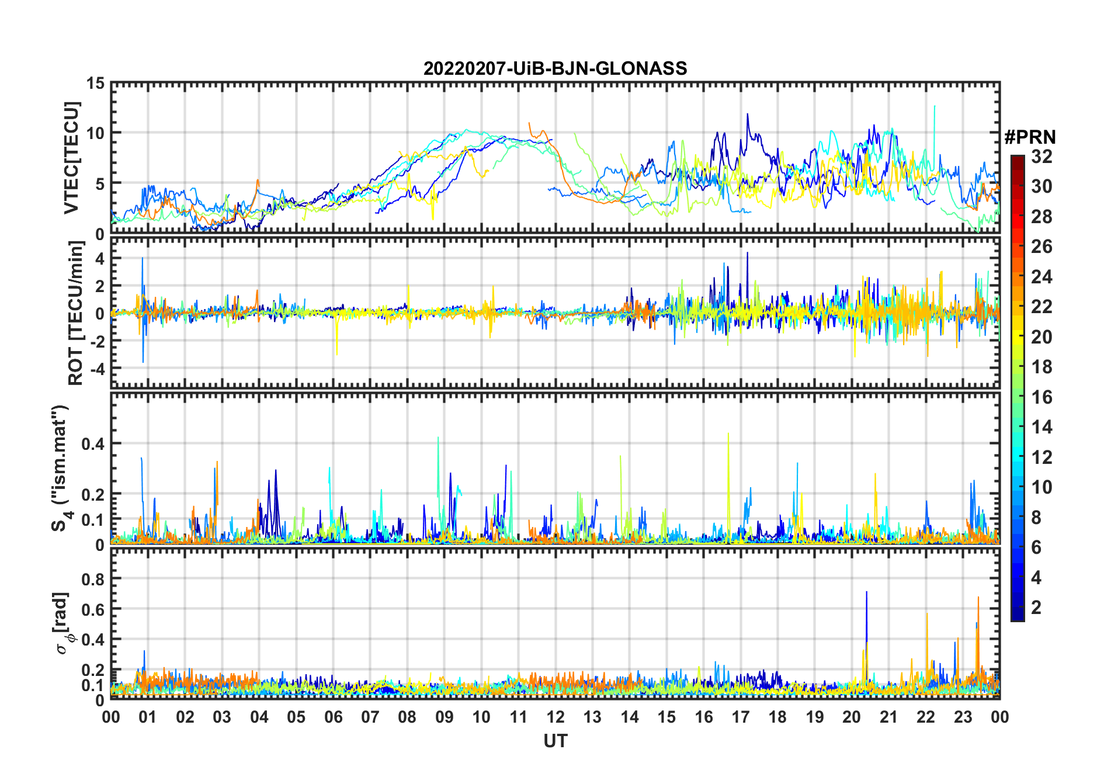Click the VTEC[TECU] y-axis label
Image resolution: width=1111 pixels, height=777 pixels.
(x=71, y=158)
